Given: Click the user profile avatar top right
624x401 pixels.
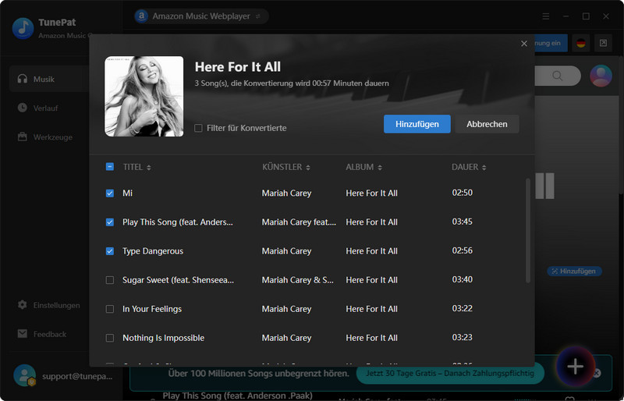Looking at the screenshot, I should tap(601, 76).
